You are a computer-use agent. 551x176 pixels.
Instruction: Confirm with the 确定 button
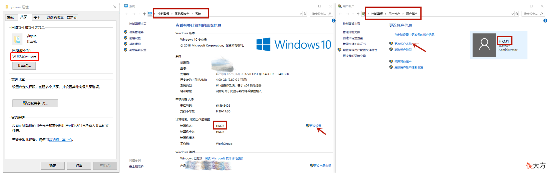(53, 166)
